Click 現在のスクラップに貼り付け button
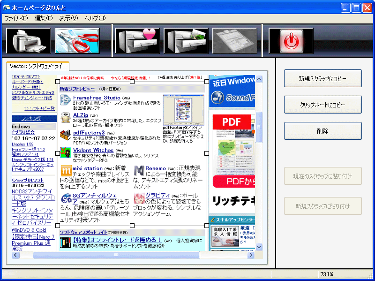This screenshot has height=281, width=375. tap(322, 176)
